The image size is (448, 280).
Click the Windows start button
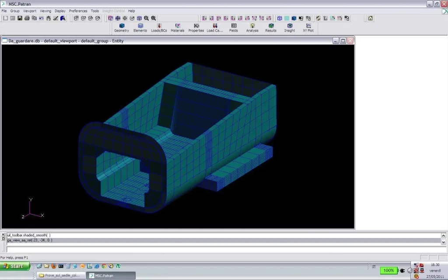(15, 266)
